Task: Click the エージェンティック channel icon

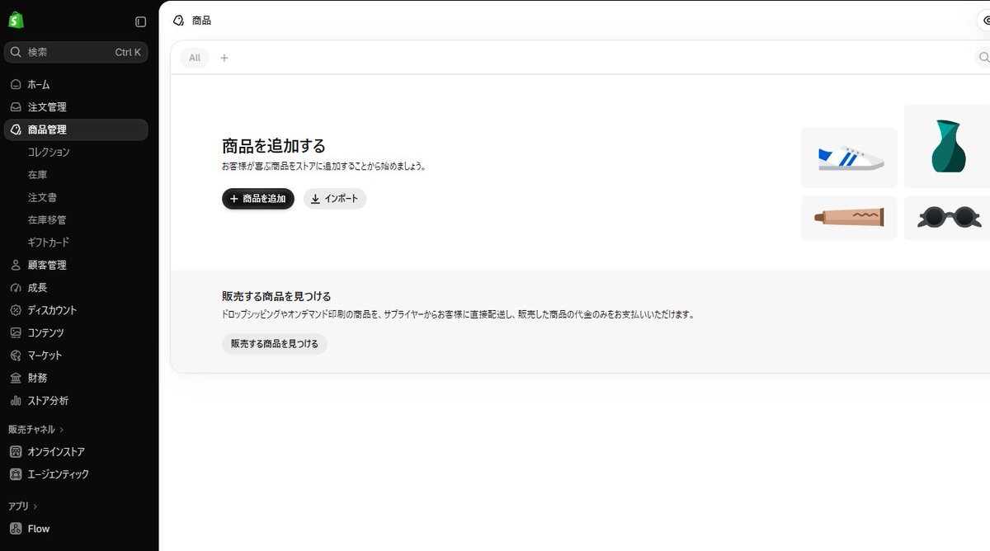Action: [16, 474]
